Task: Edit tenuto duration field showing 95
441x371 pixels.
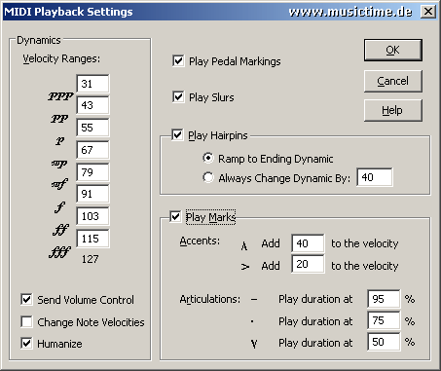Action: [384, 299]
